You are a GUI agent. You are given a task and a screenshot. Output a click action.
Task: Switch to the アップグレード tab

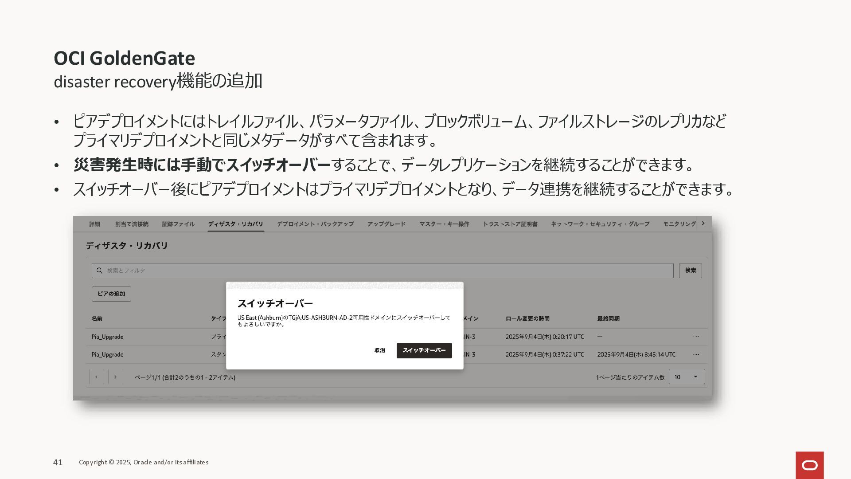tap(386, 224)
